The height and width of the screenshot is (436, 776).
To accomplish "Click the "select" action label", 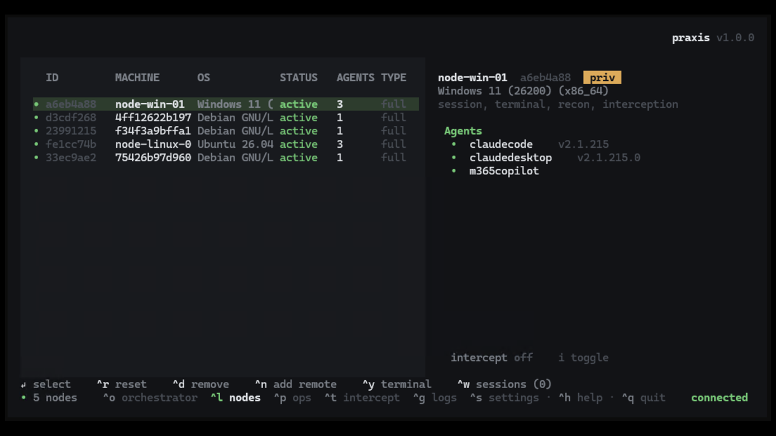I will 52,385.
